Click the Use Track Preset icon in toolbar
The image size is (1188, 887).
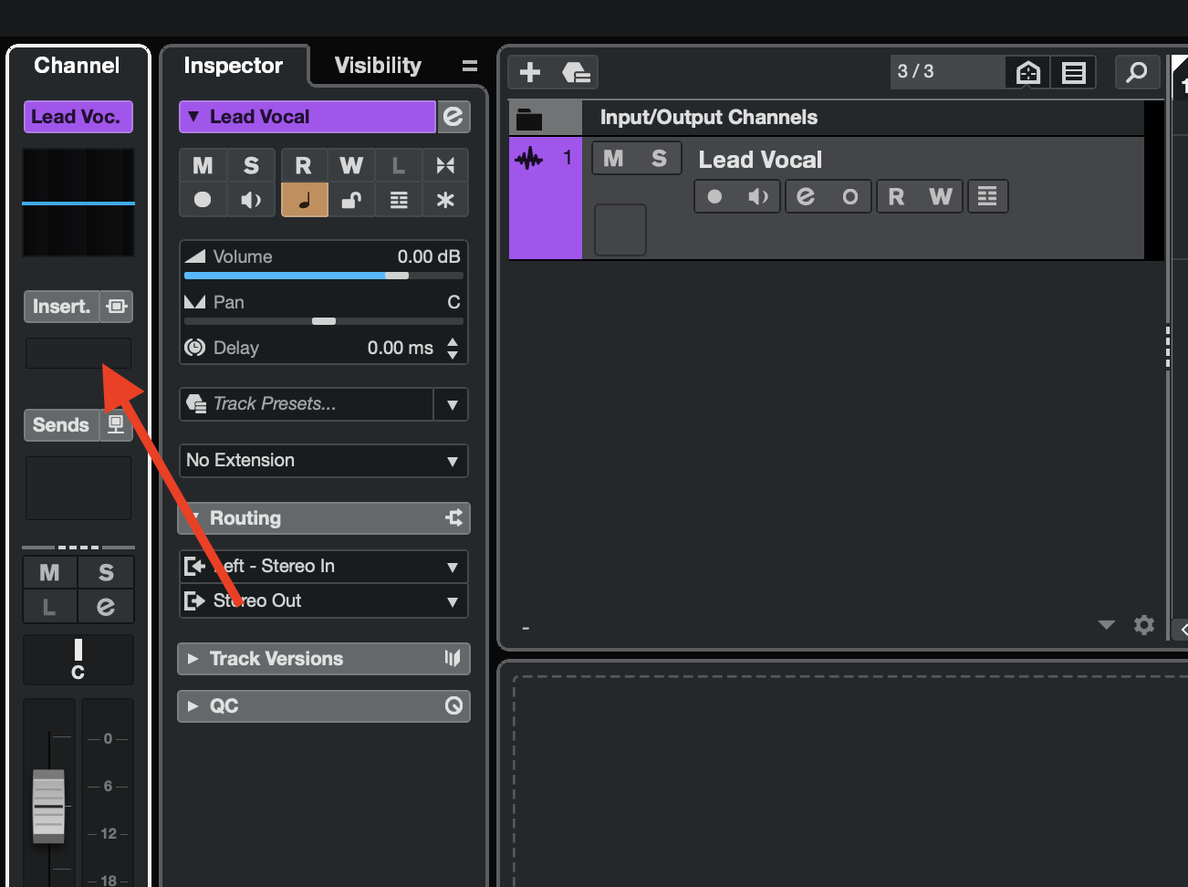click(576, 72)
